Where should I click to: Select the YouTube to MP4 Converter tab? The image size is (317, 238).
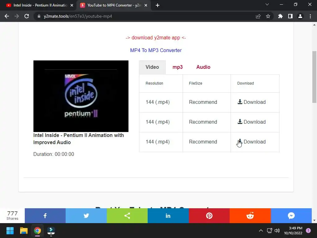coord(113,5)
